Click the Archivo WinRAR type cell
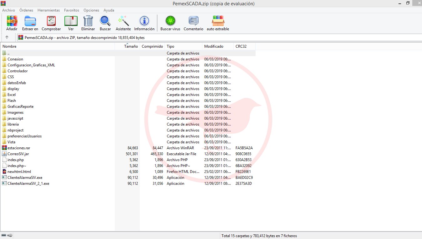Image resolution: width=422 pixels, height=239 pixels. [180, 148]
